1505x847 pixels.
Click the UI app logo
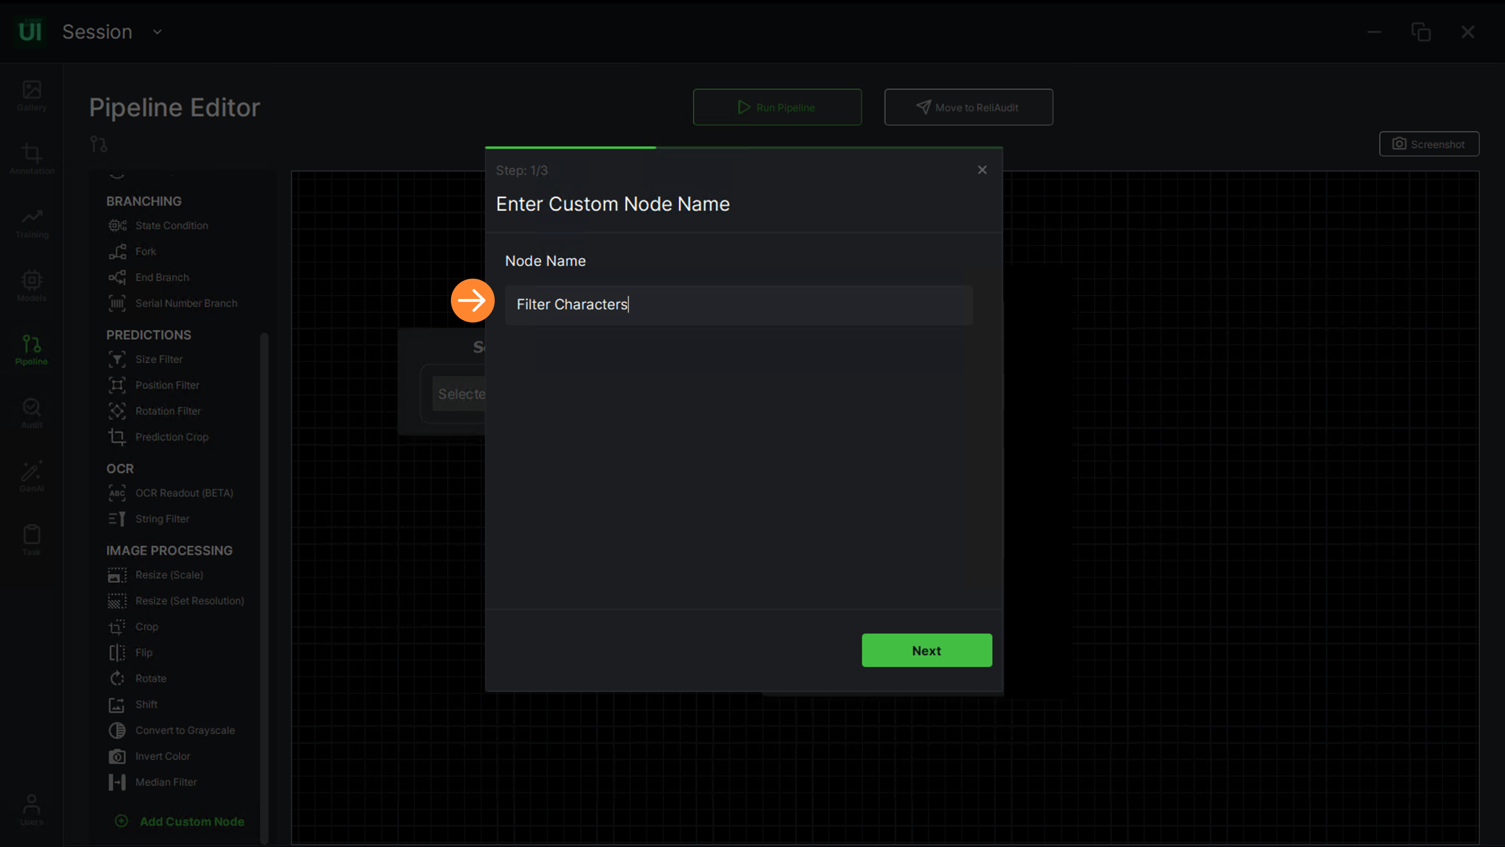(30, 31)
